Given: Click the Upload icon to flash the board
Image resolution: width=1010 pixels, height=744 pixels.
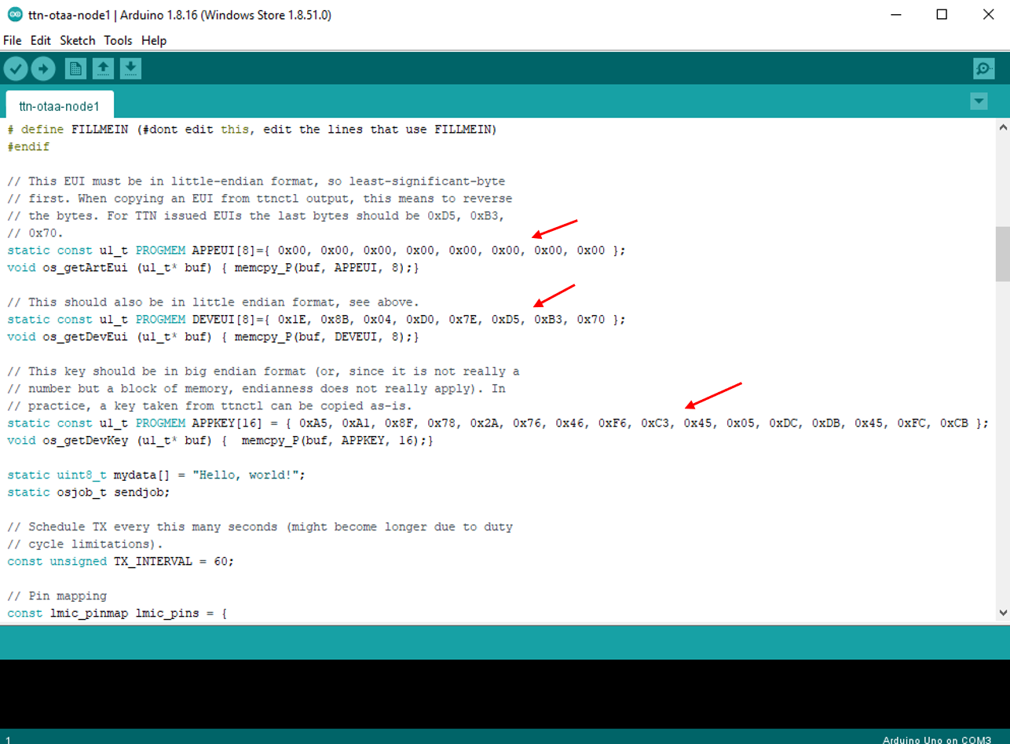Looking at the screenshot, I should [x=43, y=68].
